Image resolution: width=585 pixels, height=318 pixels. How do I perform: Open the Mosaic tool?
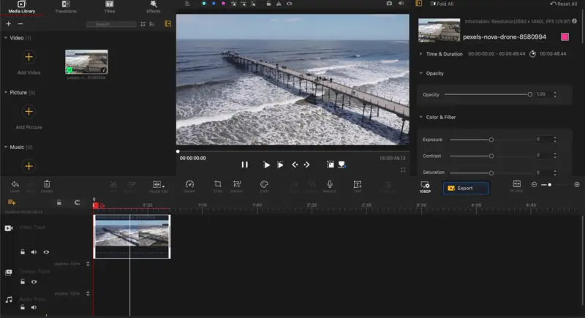click(x=236, y=186)
